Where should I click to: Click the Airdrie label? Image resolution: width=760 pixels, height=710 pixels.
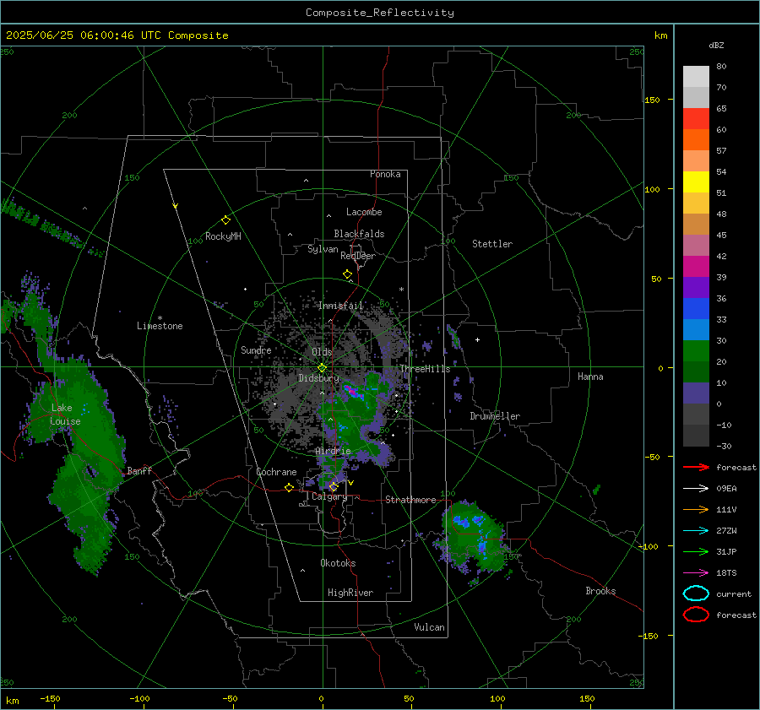click(x=333, y=451)
